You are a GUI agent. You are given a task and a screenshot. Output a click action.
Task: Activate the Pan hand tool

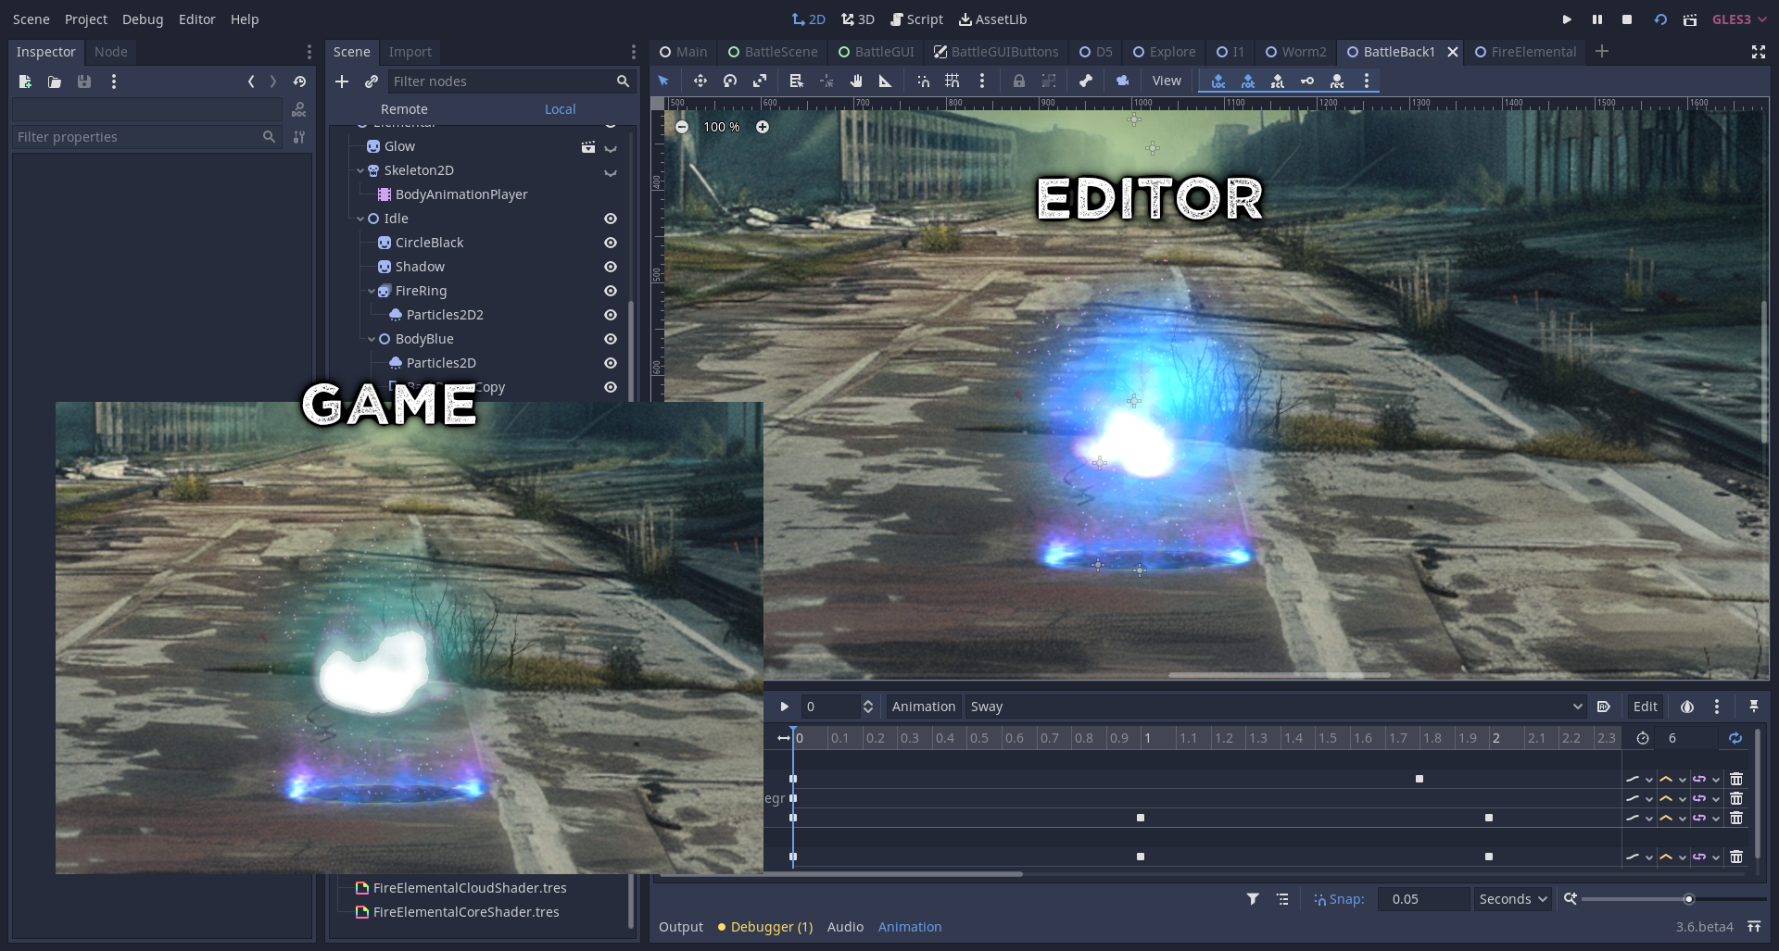pos(856,81)
